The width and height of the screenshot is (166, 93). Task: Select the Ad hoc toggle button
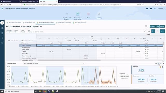click(157, 31)
